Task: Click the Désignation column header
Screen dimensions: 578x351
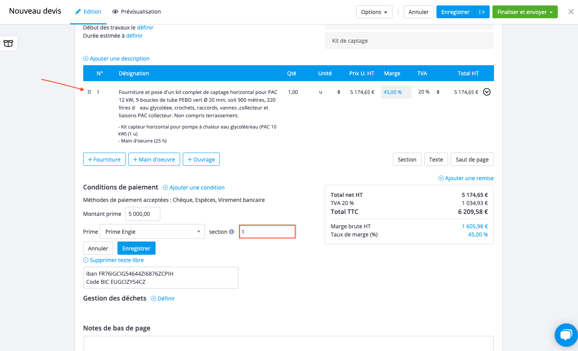Action: coord(134,73)
